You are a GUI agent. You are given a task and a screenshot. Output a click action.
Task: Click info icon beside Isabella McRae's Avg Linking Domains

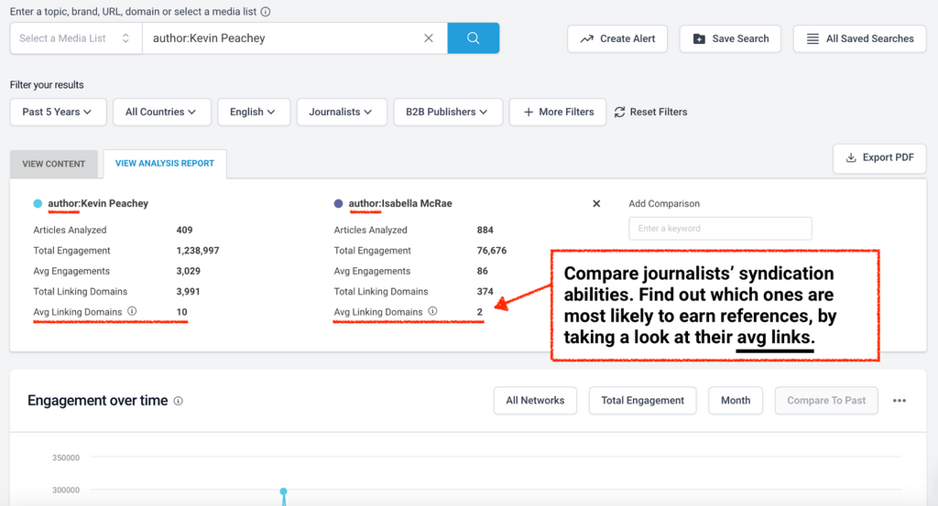tap(432, 312)
